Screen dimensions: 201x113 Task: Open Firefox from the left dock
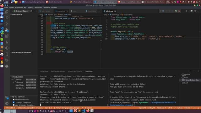pyautogui.click(x=2, y=6)
